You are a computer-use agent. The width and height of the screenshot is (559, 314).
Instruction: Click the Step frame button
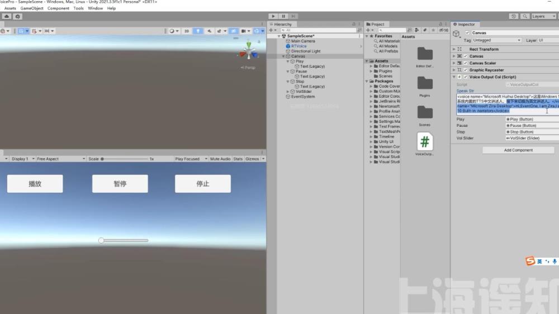293,16
